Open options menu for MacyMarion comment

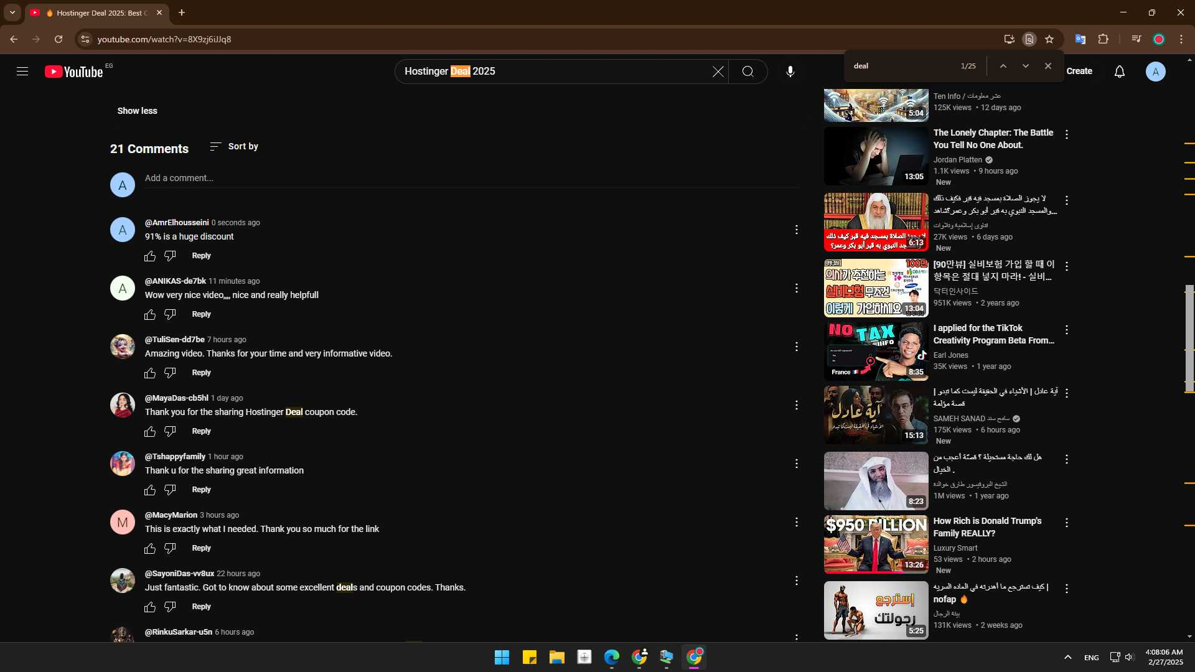pos(796,522)
